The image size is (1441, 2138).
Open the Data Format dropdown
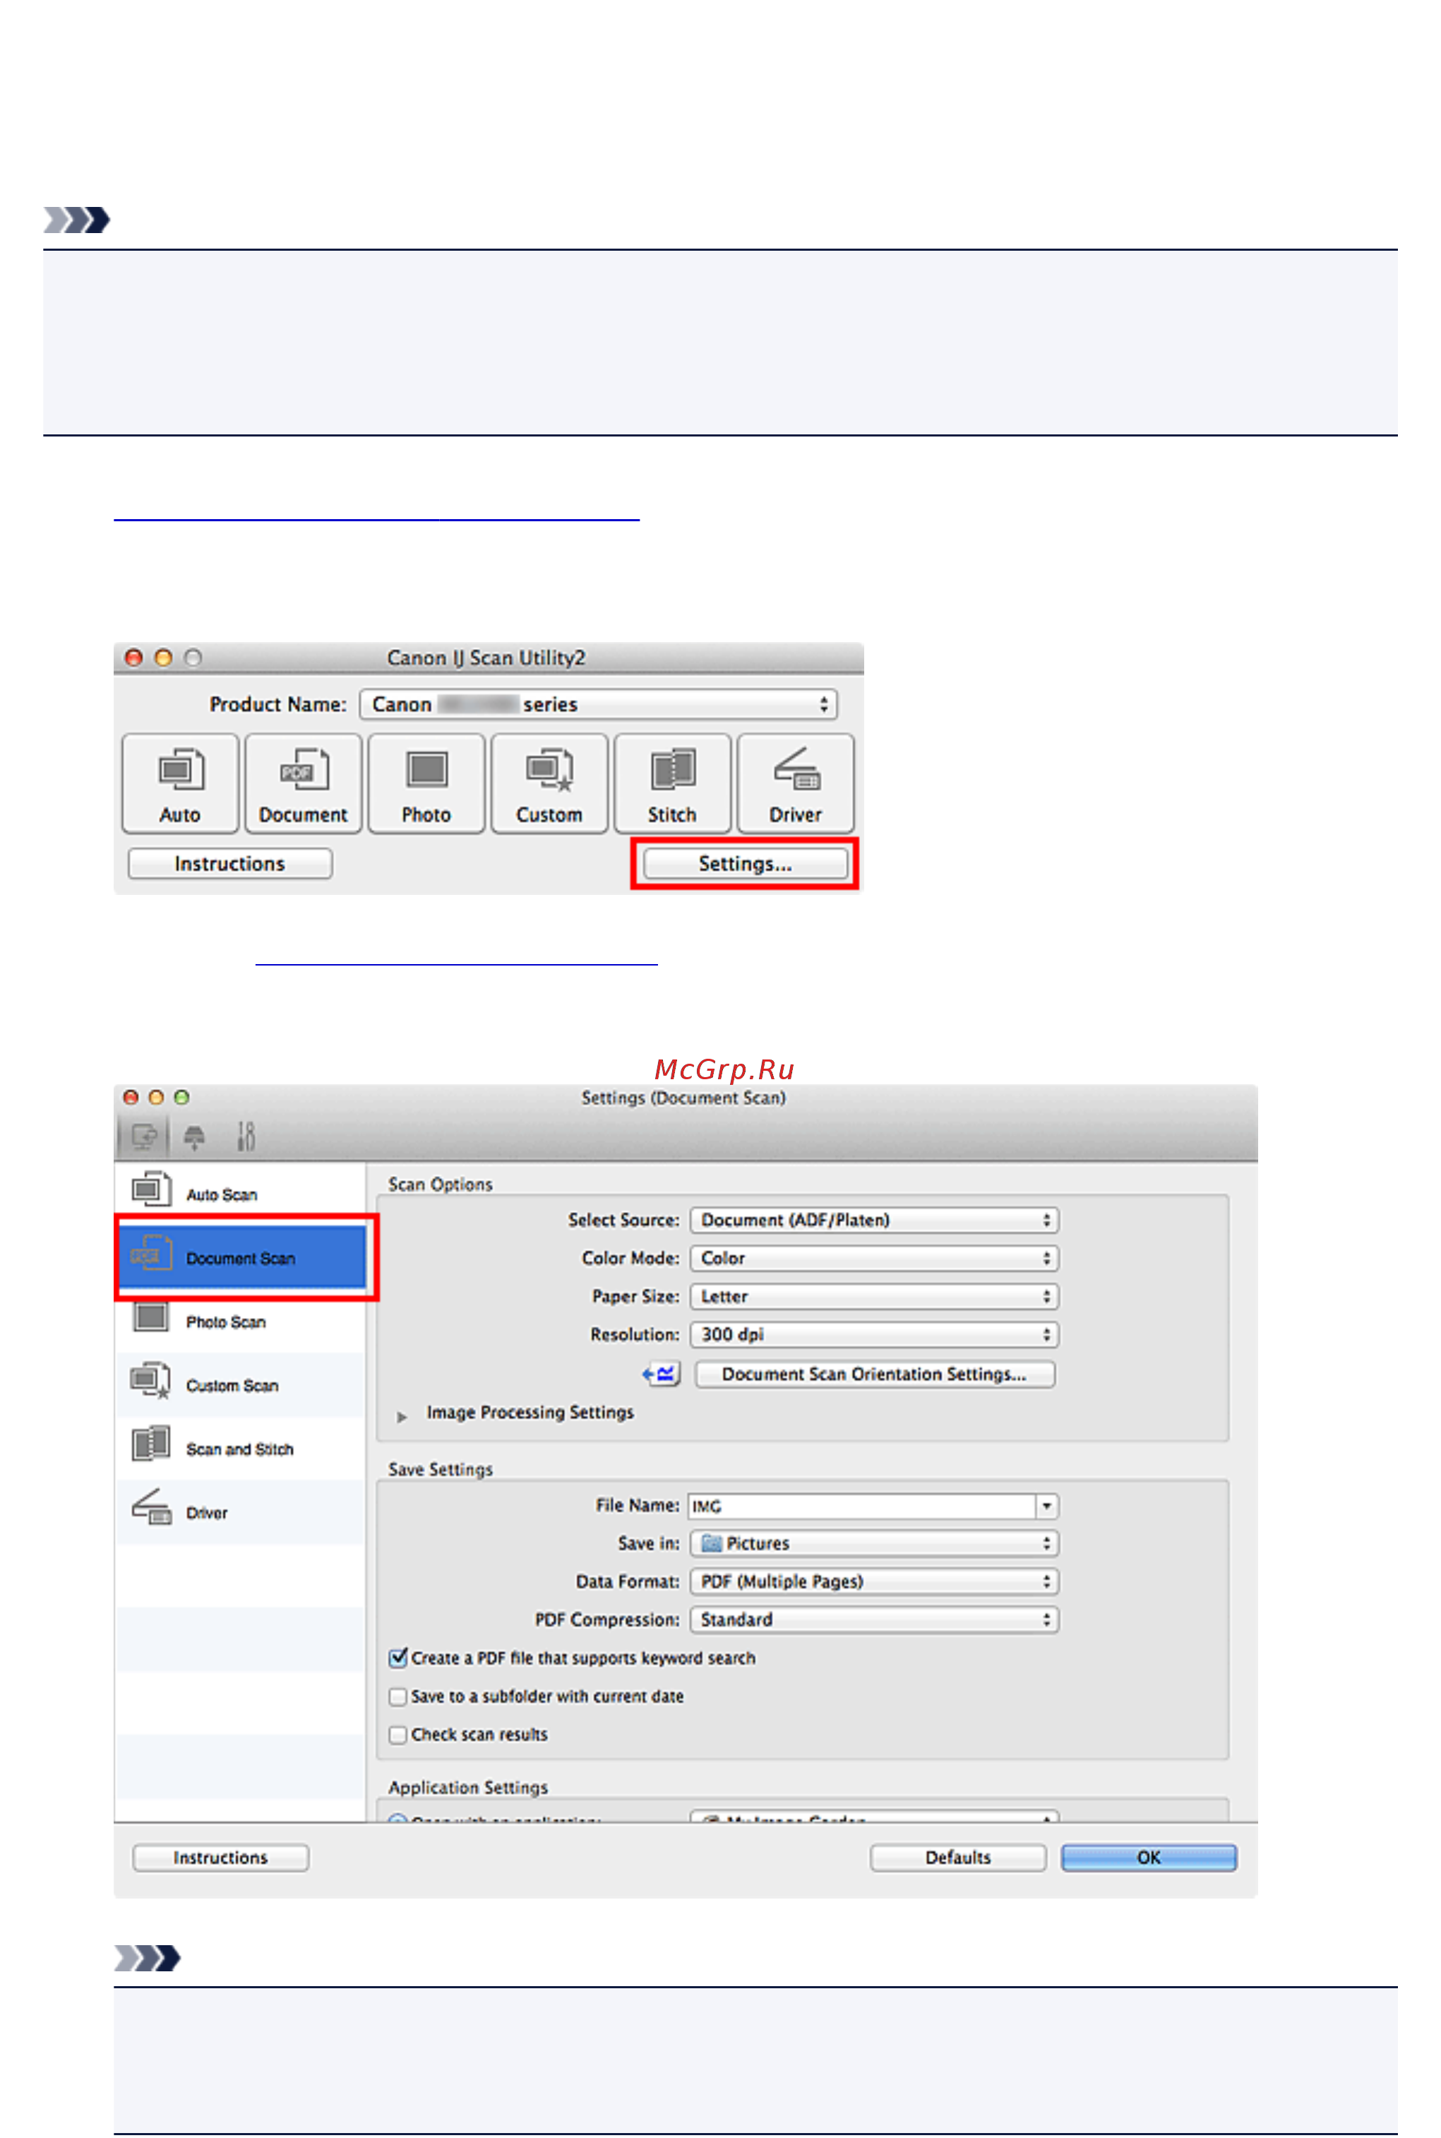[874, 1581]
